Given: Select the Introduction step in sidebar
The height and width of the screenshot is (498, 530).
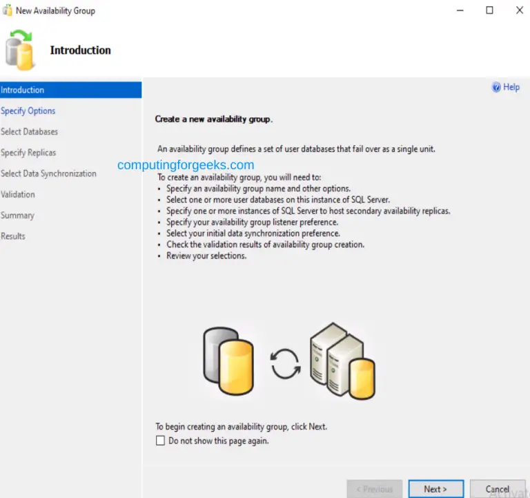Looking at the screenshot, I should tap(23, 90).
